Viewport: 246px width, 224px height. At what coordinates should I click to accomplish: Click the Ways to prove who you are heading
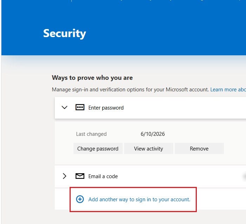(92, 78)
